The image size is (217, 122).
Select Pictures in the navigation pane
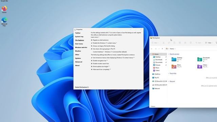[157, 65]
